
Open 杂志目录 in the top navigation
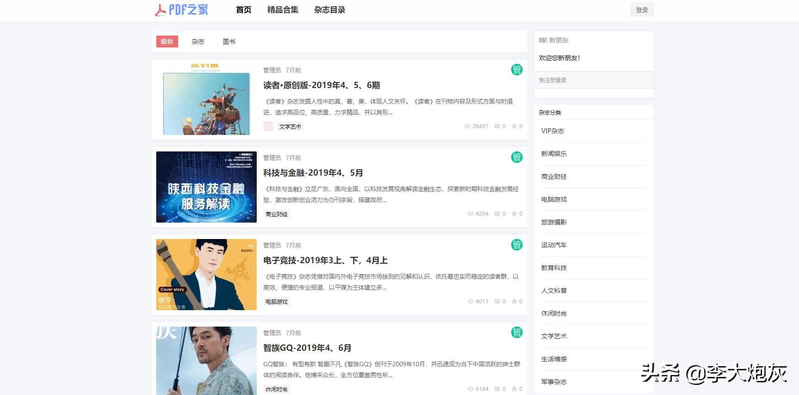point(330,10)
